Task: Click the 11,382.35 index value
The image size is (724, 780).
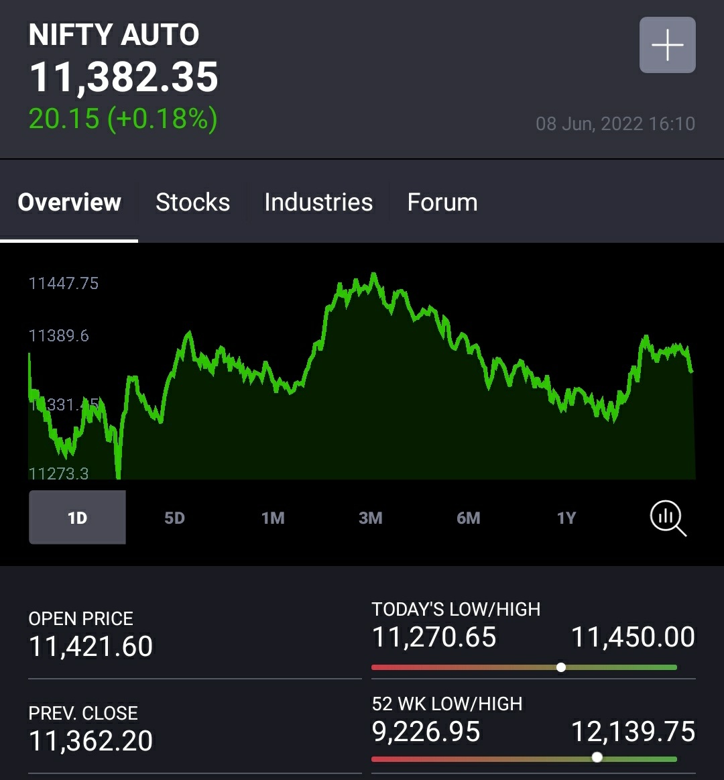Action: (x=124, y=77)
